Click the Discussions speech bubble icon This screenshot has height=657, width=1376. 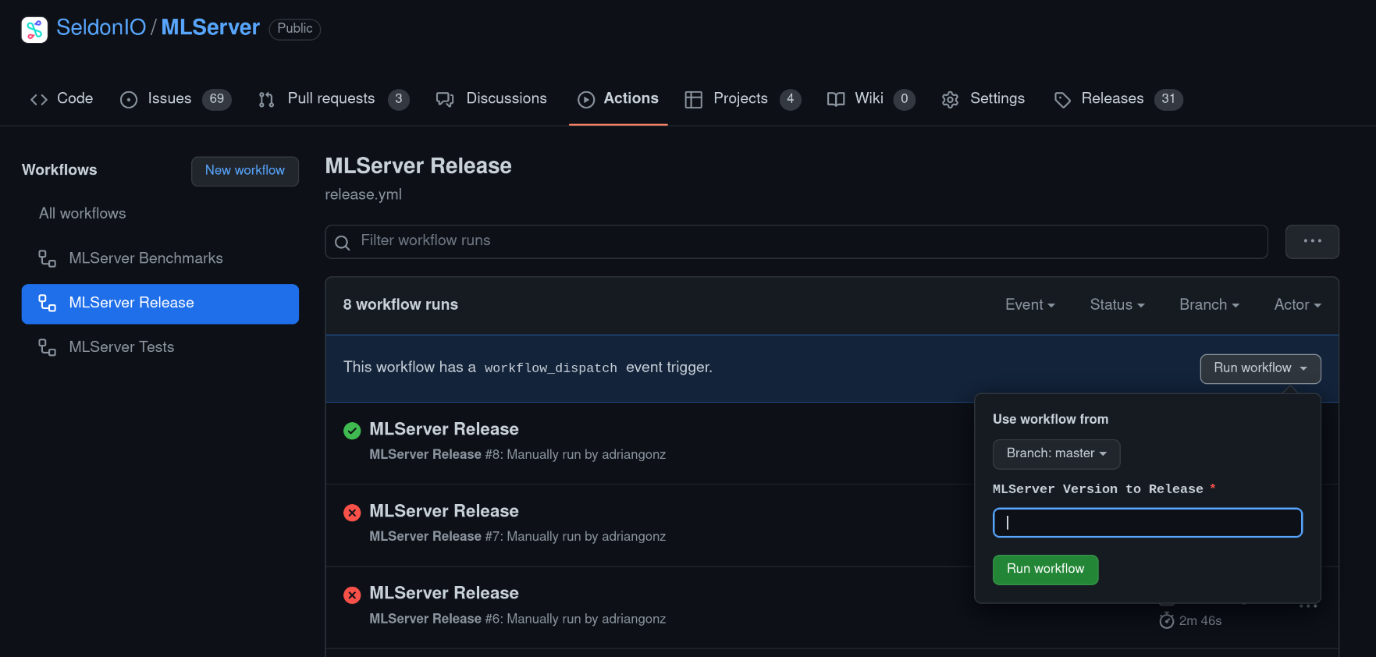pos(445,100)
